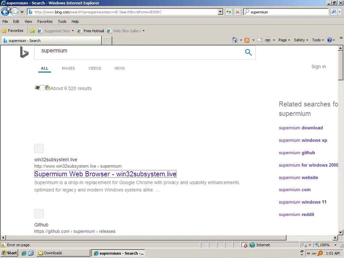Expand the Home button dropdown arrow
Screen dimensions: 344x258
click(x=241, y=40)
